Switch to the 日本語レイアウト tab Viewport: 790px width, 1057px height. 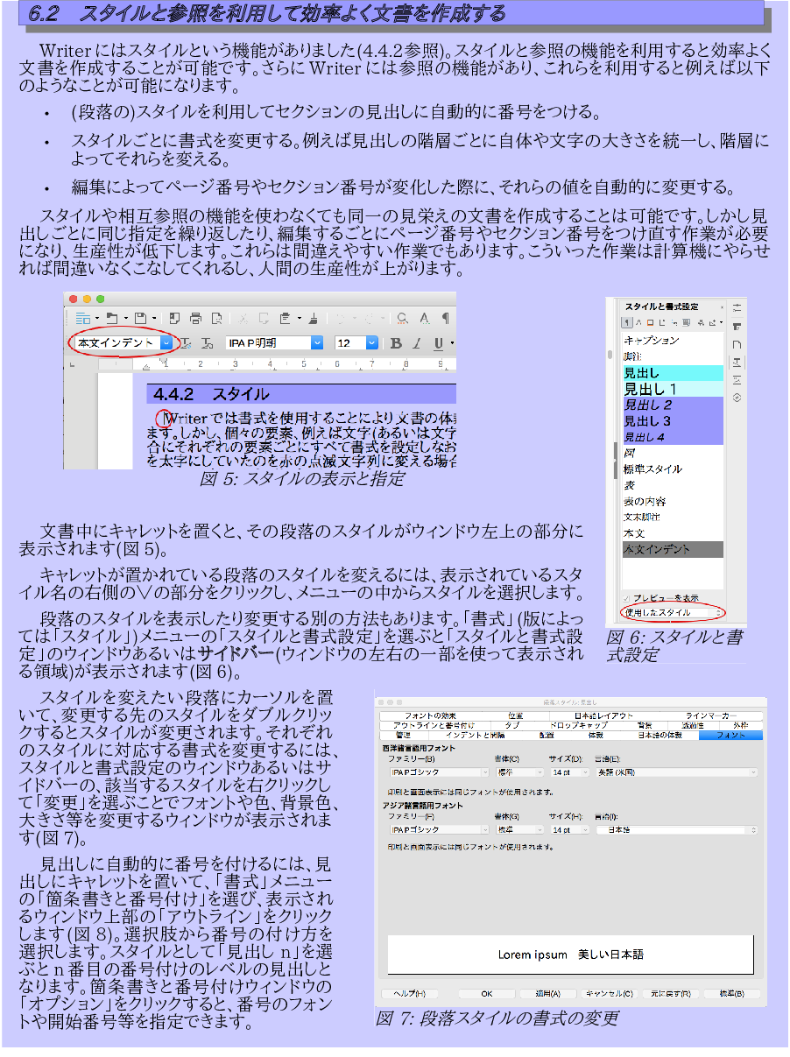[603, 716]
